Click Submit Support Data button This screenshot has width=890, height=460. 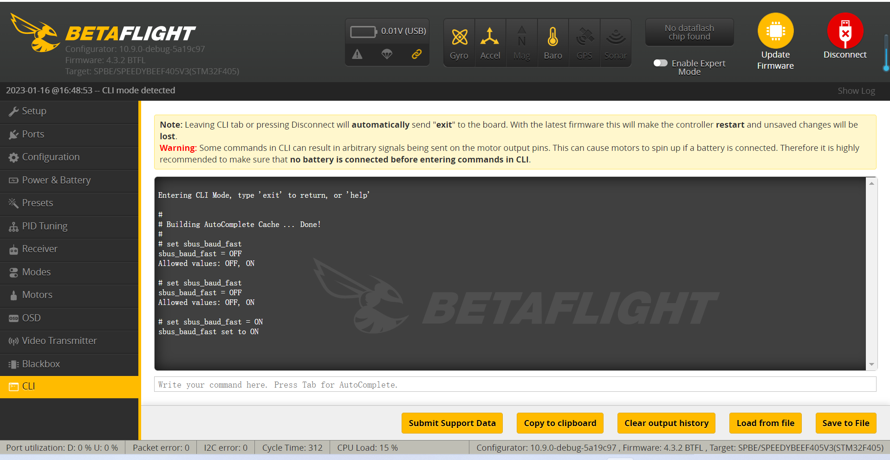tap(452, 423)
